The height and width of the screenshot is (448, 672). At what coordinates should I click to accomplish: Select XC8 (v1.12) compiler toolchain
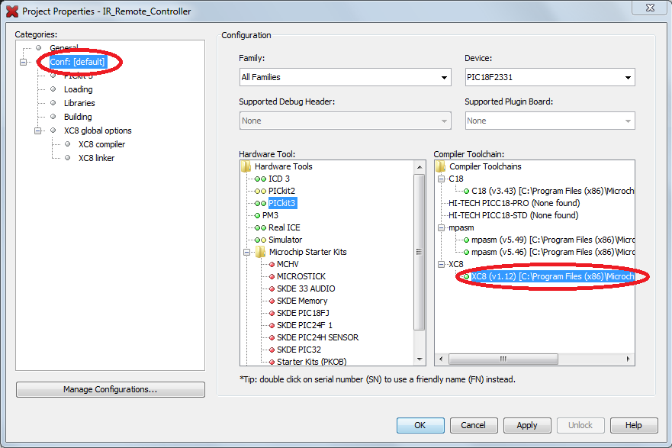pos(552,276)
